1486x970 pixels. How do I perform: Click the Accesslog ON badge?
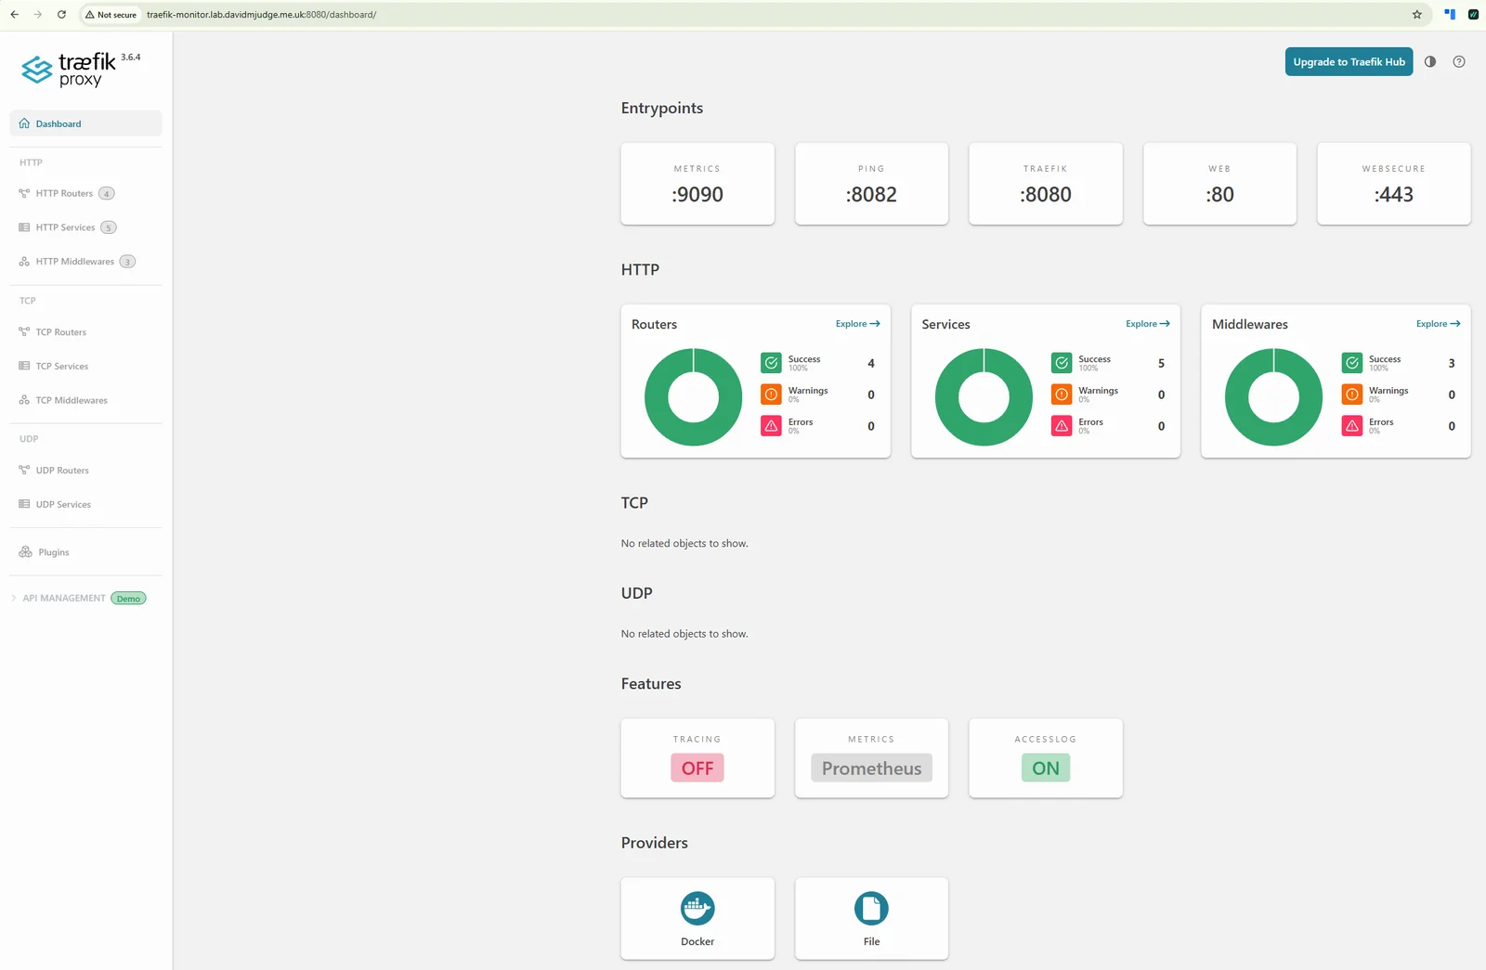coord(1046,768)
